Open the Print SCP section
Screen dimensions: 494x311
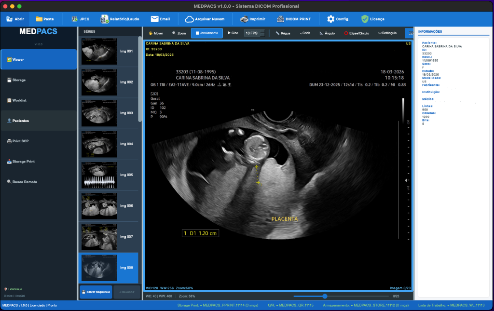click(39, 141)
